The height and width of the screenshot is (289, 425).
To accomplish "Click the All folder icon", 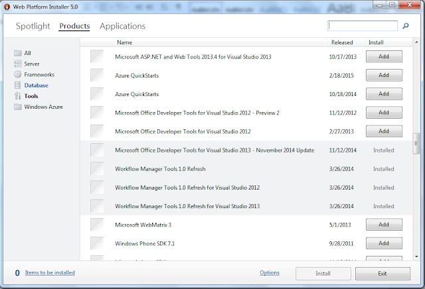I will tap(18, 53).
